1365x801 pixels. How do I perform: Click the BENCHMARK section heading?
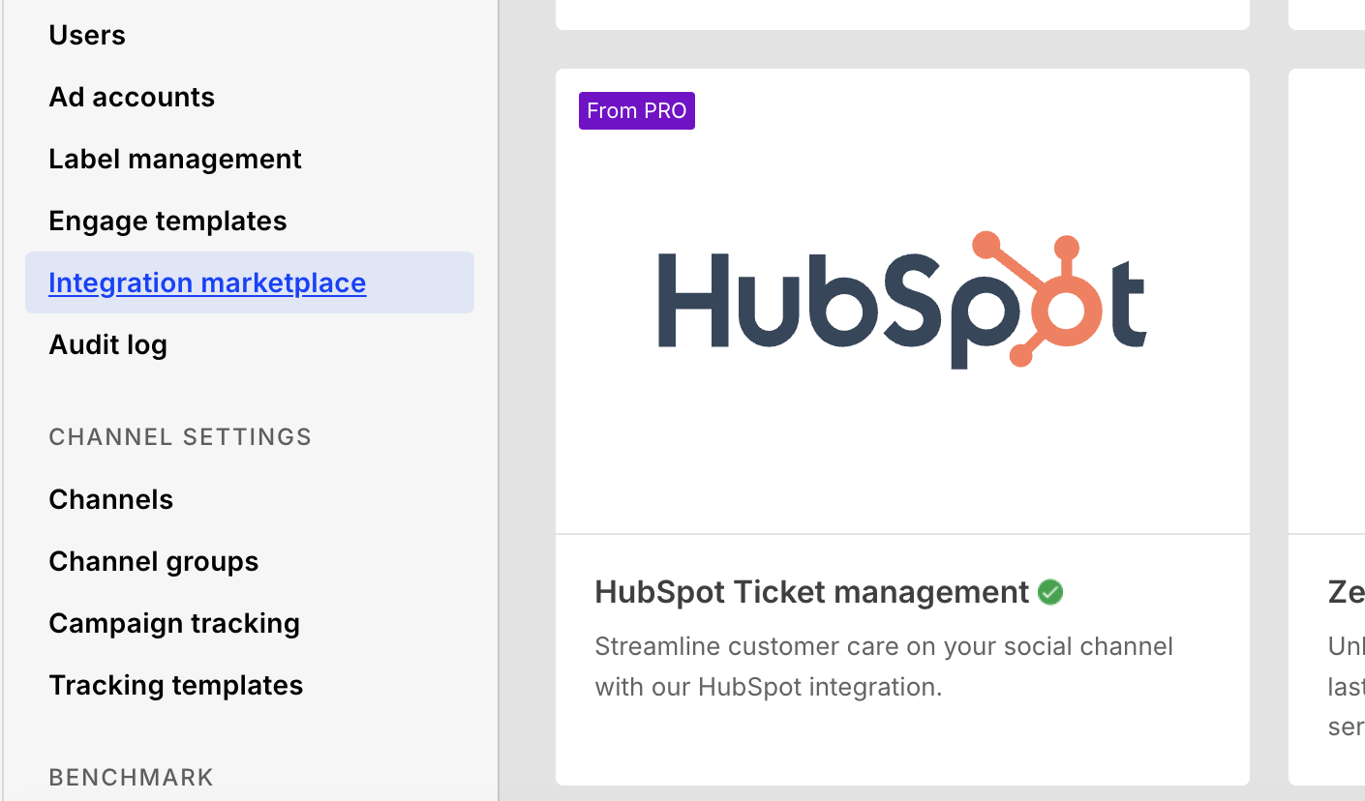[132, 777]
